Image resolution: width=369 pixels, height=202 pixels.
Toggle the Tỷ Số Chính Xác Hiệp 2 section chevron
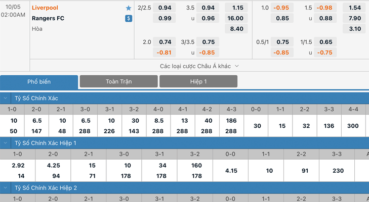[6, 188]
